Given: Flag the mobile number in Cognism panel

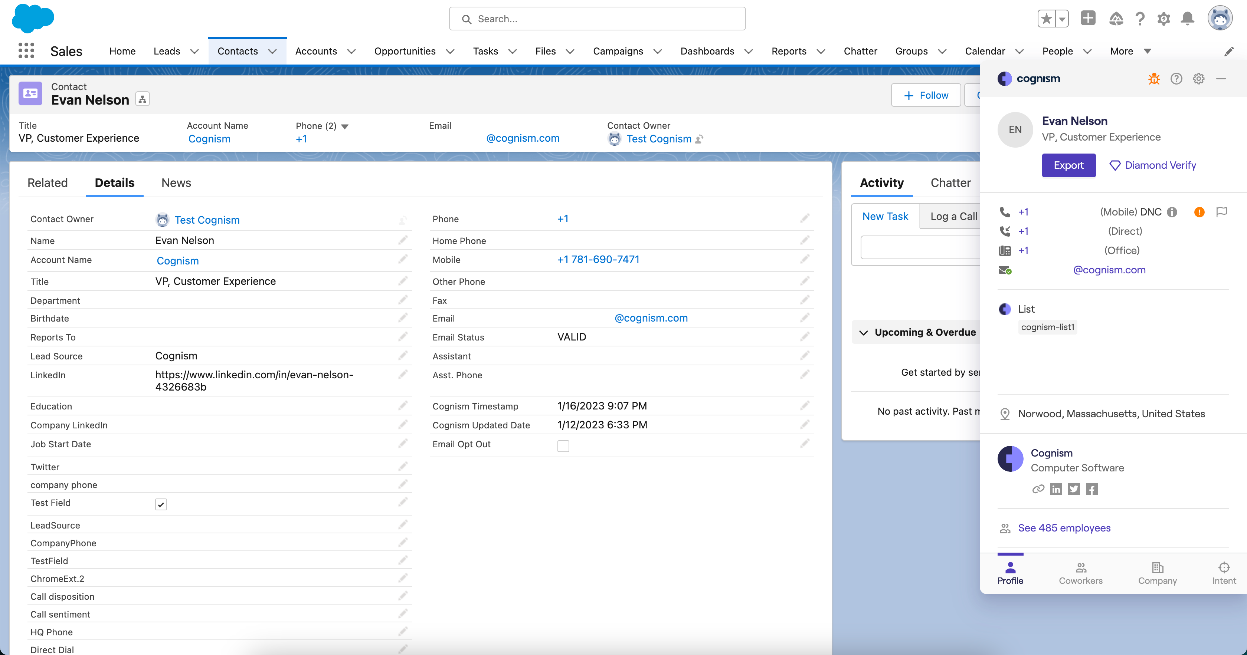Looking at the screenshot, I should point(1222,211).
